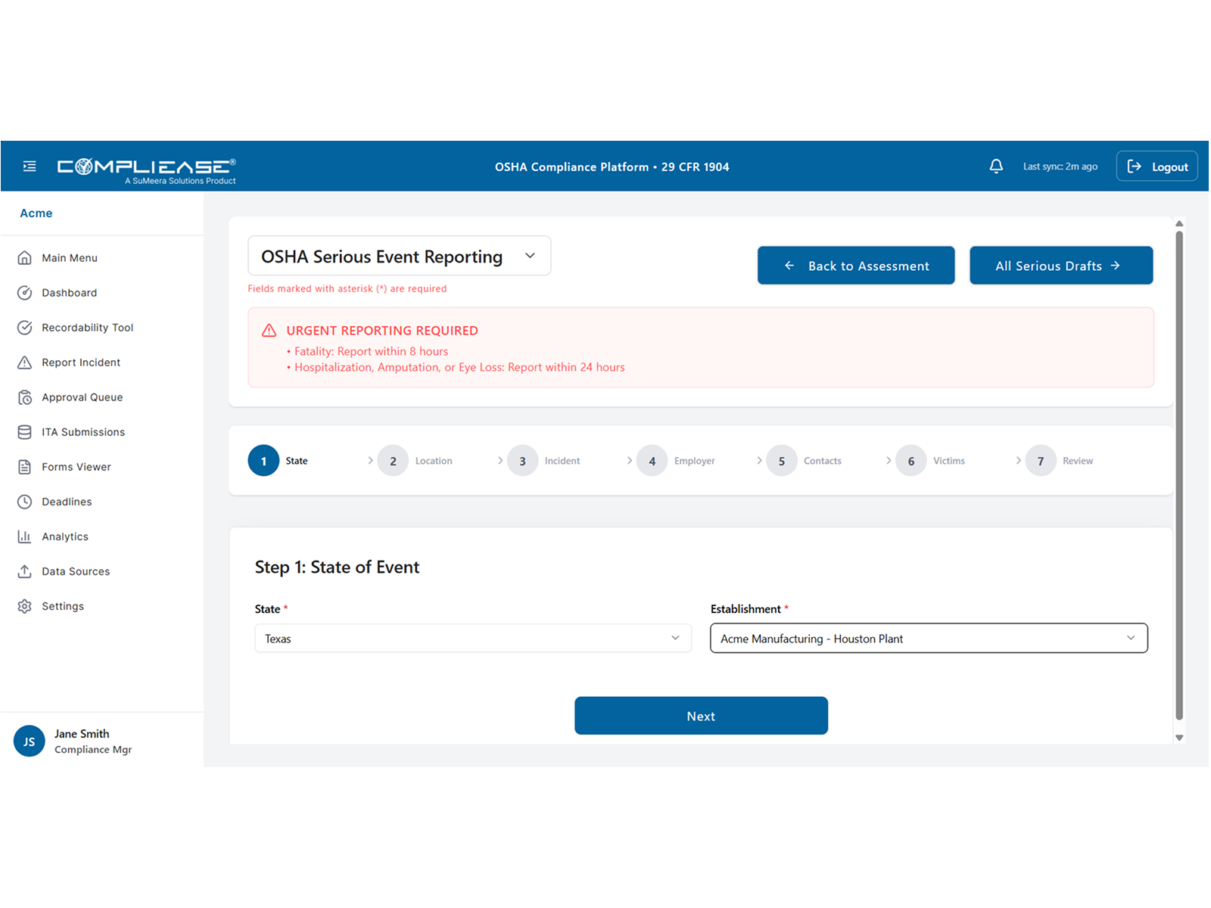
Task: Open All Serious Drafts
Action: click(1061, 266)
